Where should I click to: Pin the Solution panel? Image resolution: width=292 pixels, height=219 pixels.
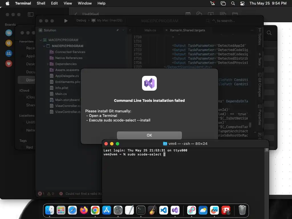tap(117, 30)
